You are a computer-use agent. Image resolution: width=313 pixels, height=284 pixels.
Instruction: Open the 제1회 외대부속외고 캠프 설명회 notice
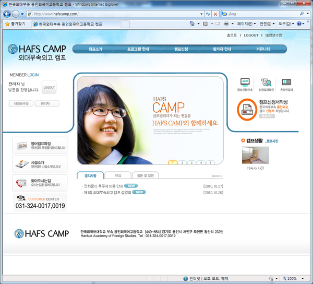(x=107, y=192)
